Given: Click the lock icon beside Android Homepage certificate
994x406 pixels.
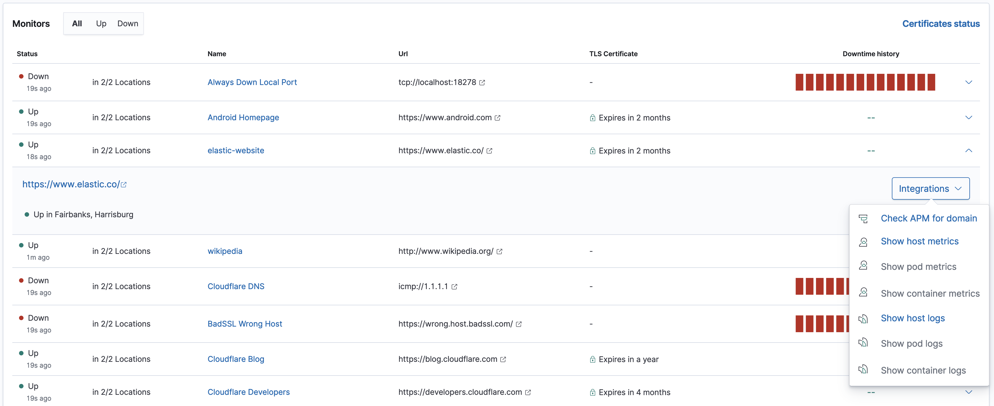Looking at the screenshot, I should [593, 118].
